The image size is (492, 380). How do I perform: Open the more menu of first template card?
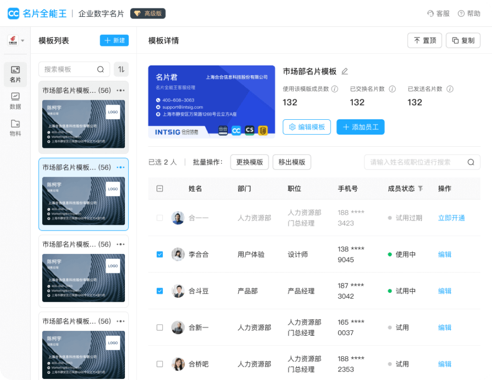[120, 90]
